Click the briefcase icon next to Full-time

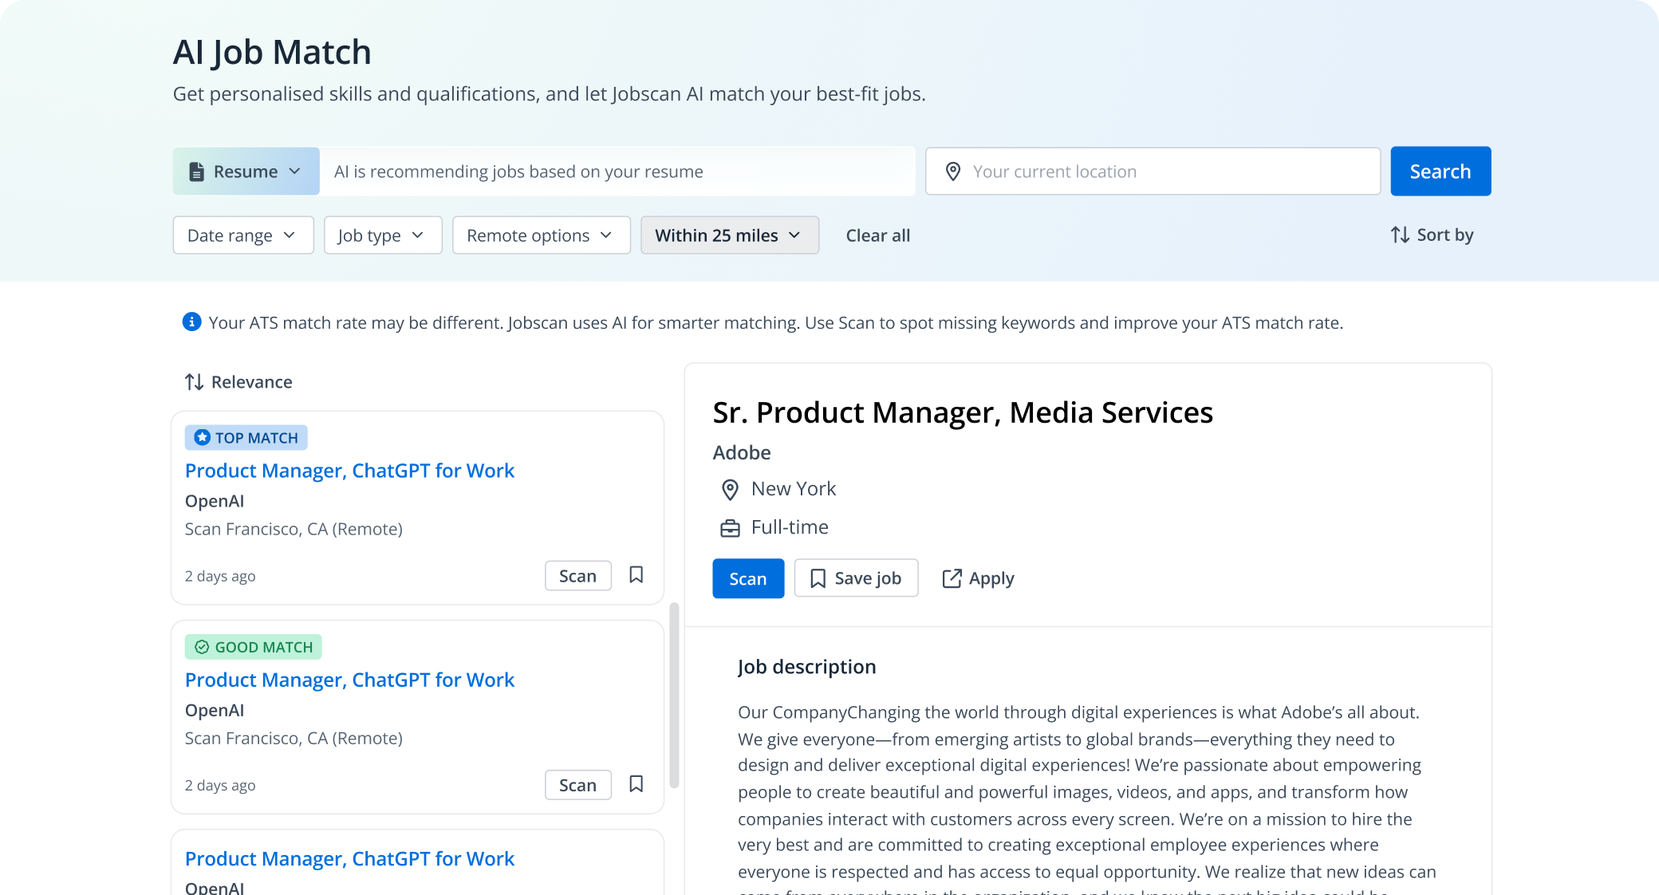730,528
